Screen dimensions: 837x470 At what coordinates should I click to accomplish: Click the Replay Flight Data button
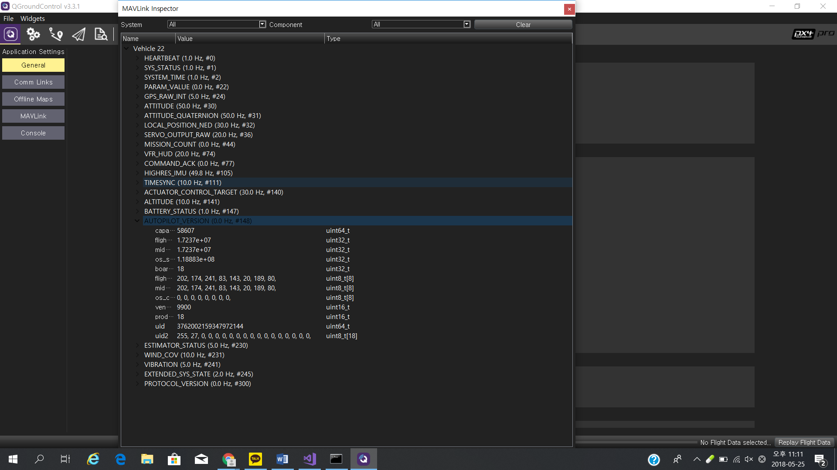pyautogui.click(x=804, y=442)
